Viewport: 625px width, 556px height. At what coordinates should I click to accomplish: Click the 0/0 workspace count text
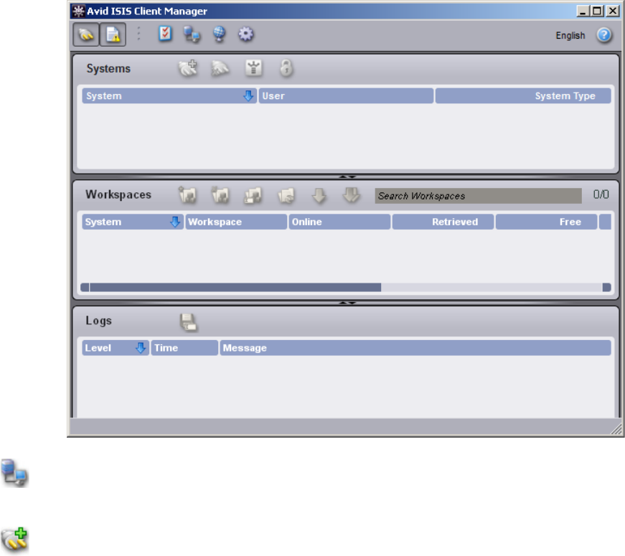click(x=601, y=194)
